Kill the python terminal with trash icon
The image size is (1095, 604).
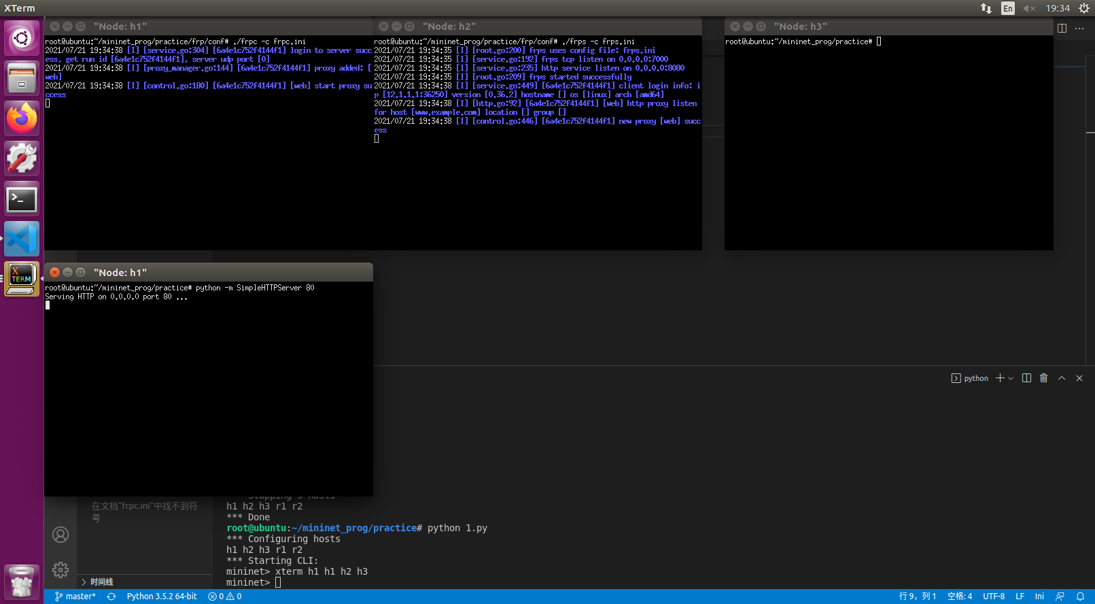1043,378
